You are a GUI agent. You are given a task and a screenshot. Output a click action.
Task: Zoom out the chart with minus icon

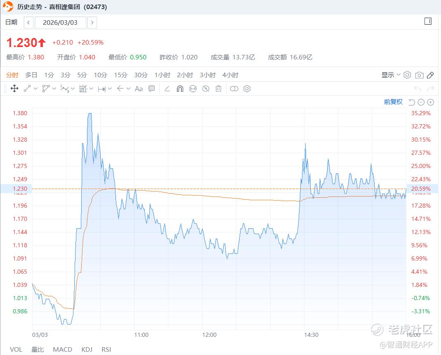[x=421, y=102]
